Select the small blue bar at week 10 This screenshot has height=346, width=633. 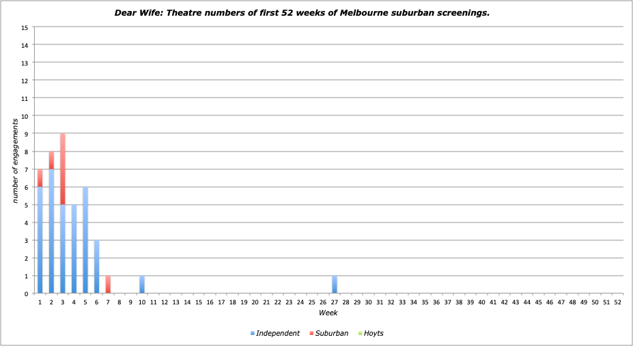click(x=142, y=285)
